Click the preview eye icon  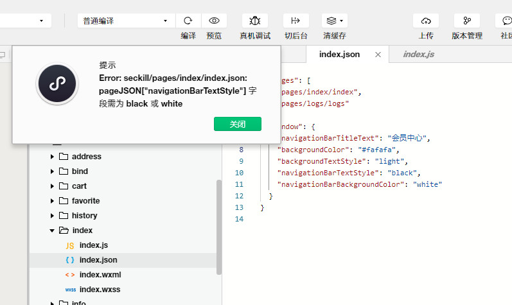[x=214, y=21]
